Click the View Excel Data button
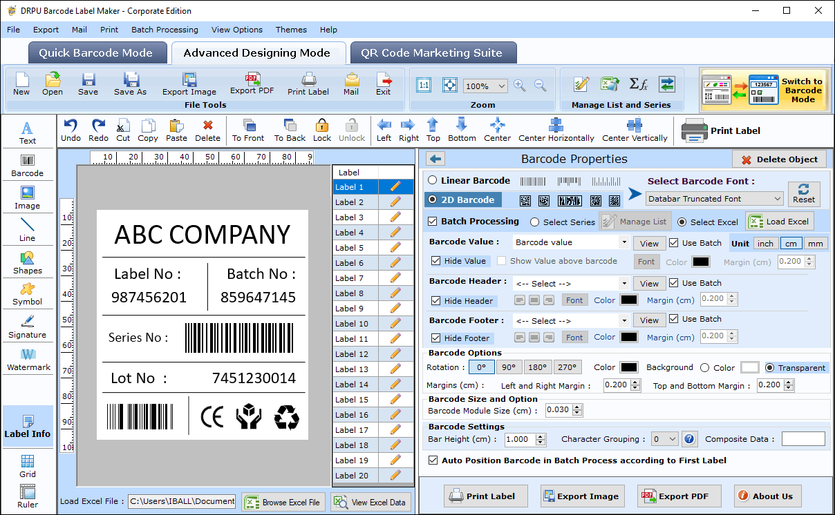 [370, 503]
